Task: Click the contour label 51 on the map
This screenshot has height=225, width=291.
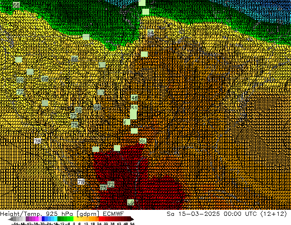Action: click(x=134, y=107)
